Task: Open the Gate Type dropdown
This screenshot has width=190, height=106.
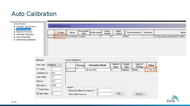Action: tap(54, 65)
